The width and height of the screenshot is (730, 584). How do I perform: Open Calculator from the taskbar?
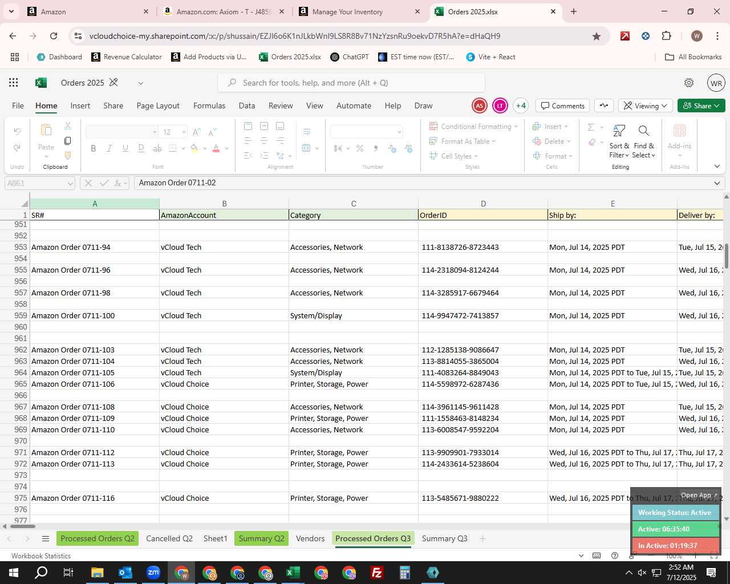404,573
